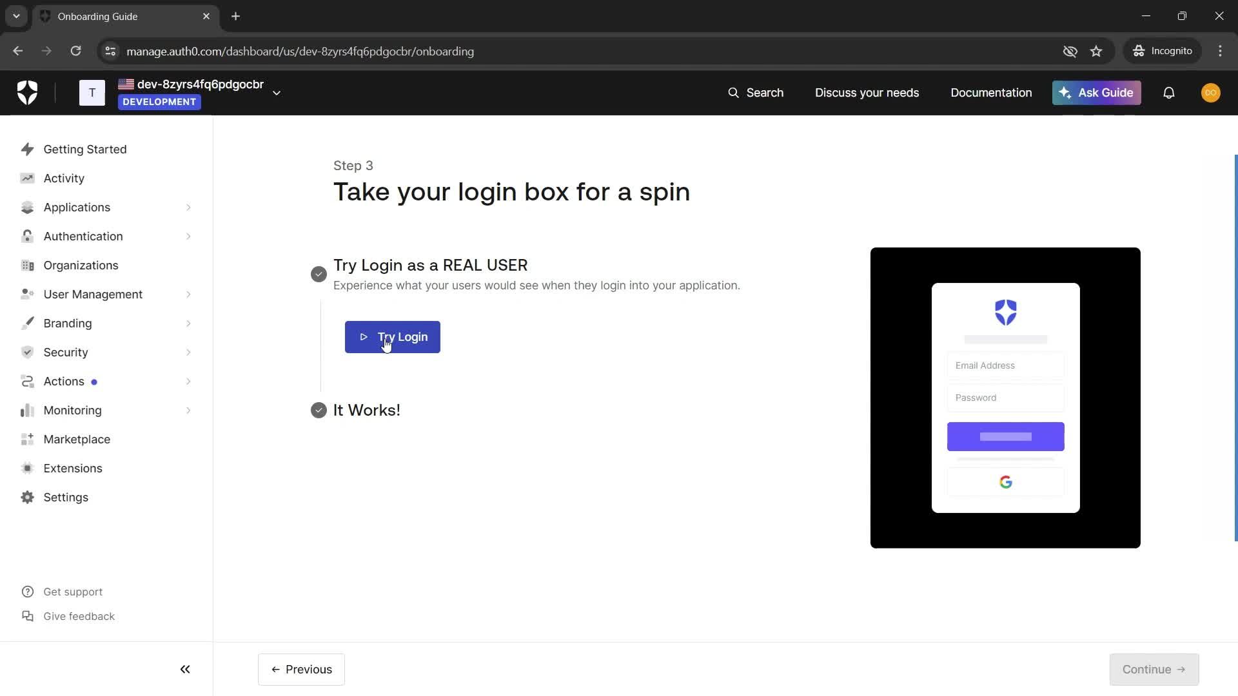Open the tab search dropdown
Image resolution: width=1238 pixels, height=696 pixels.
tap(16, 16)
